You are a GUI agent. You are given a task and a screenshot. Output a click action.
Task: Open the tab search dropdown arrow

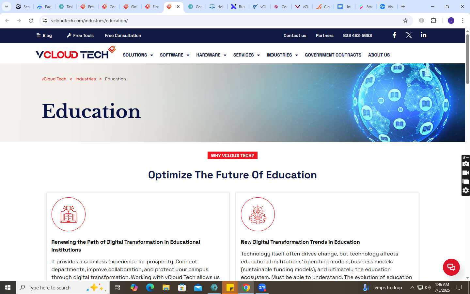click(6, 7)
